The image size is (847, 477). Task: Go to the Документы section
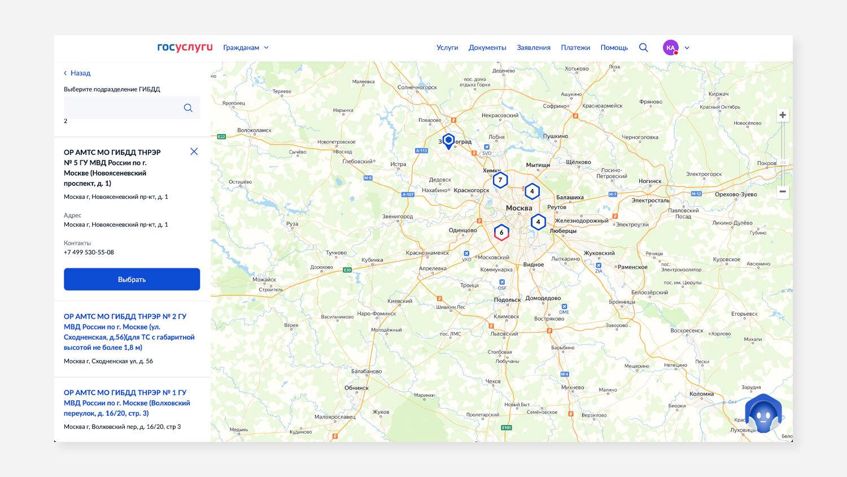(487, 47)
